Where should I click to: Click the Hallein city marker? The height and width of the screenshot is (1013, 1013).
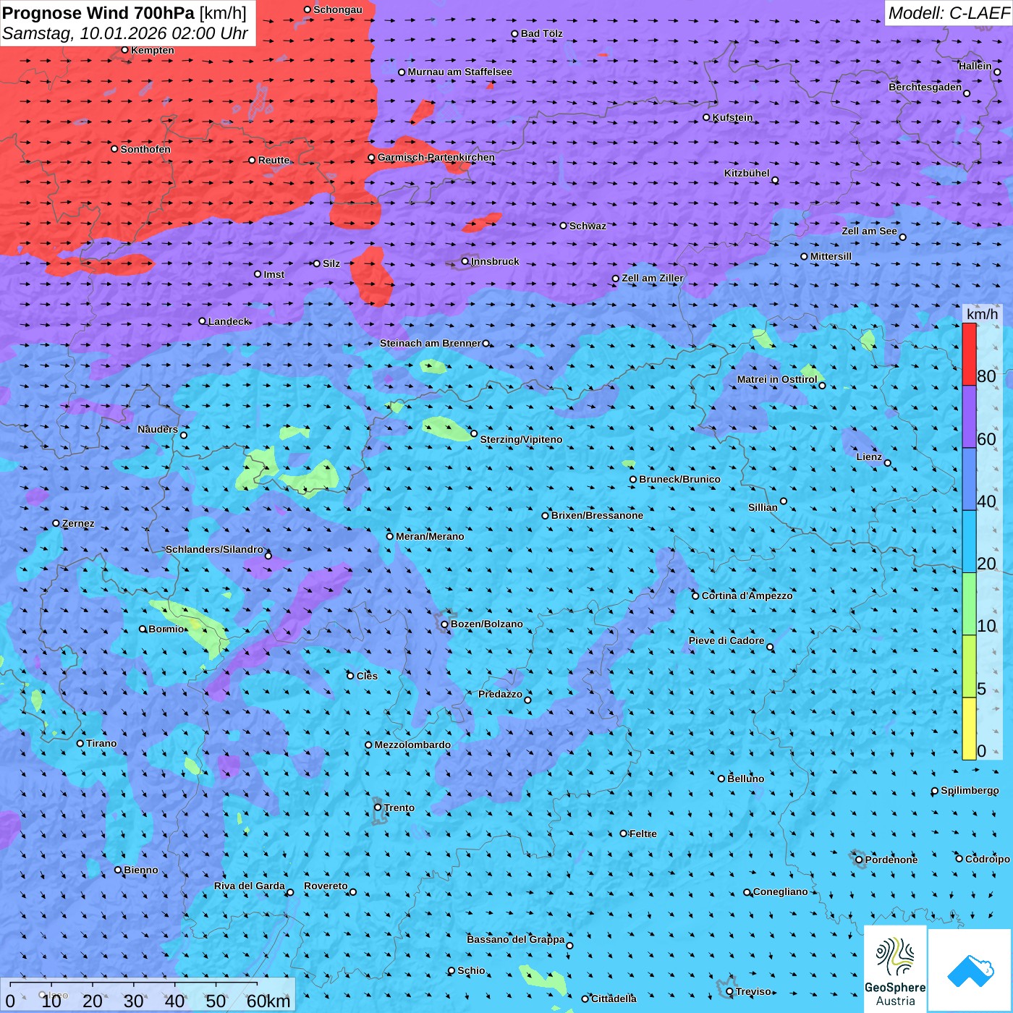[997, 72]
